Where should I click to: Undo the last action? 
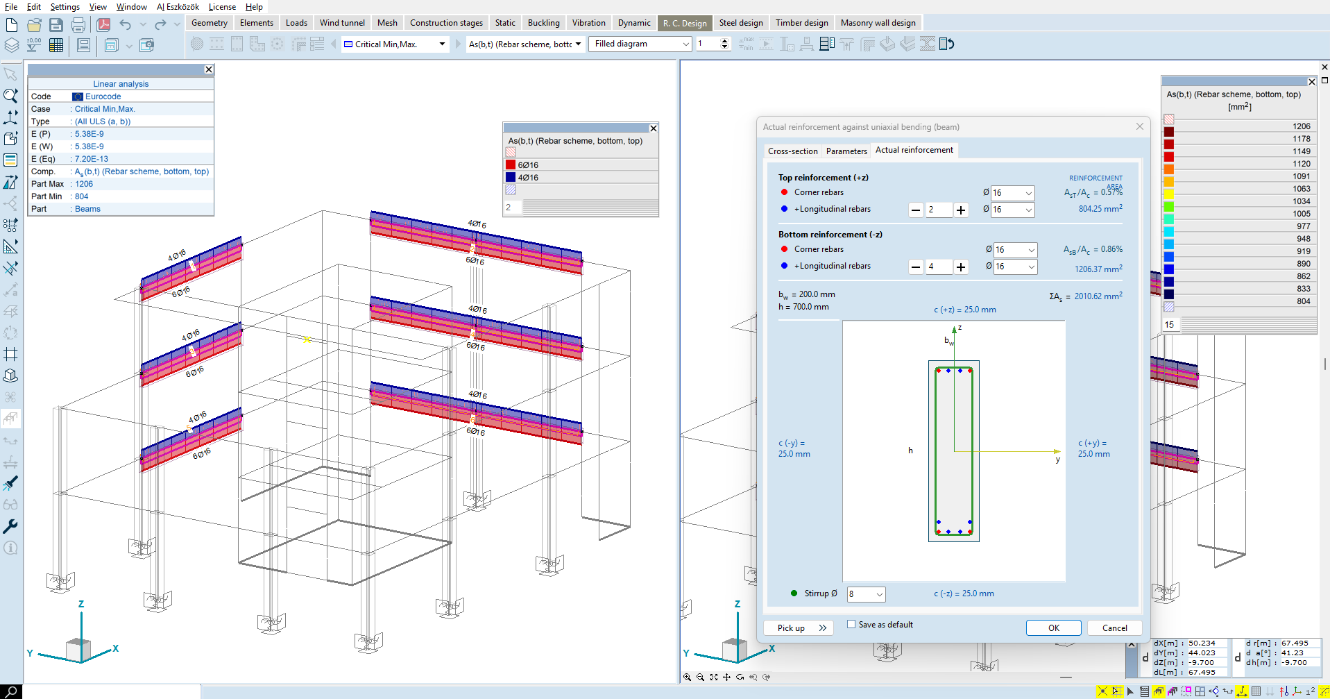tap(125, 25)
